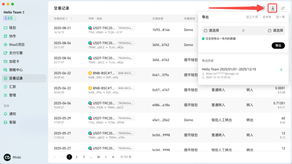Open the start date 请选择 picker
Image resolution: width=292 pixels, height=164 pixels.
(x=214, y=30)
